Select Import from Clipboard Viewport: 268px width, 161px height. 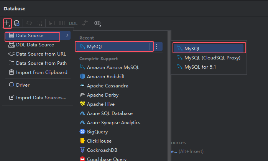[38, 72]
